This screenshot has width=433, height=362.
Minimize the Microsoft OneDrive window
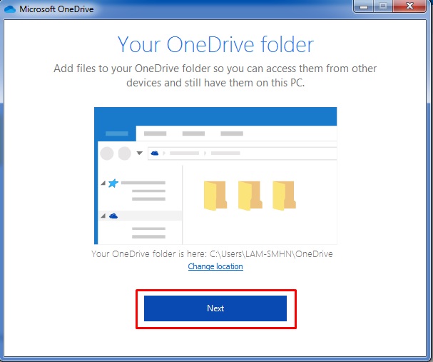click(364, 6)
